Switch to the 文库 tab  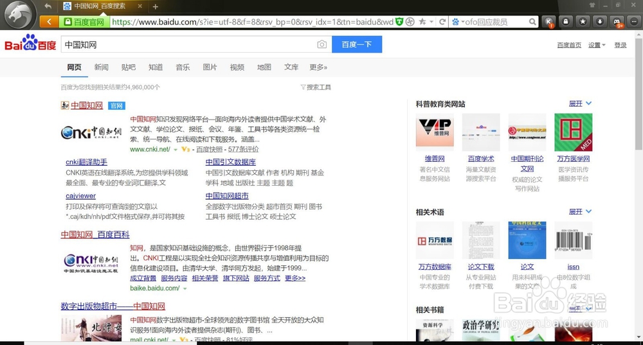tap(291, 67)
